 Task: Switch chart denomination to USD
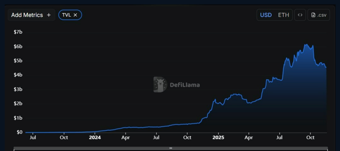coord(266,15)
